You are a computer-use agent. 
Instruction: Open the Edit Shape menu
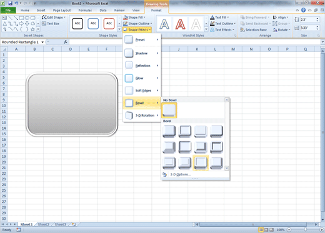tap(54, 18)
